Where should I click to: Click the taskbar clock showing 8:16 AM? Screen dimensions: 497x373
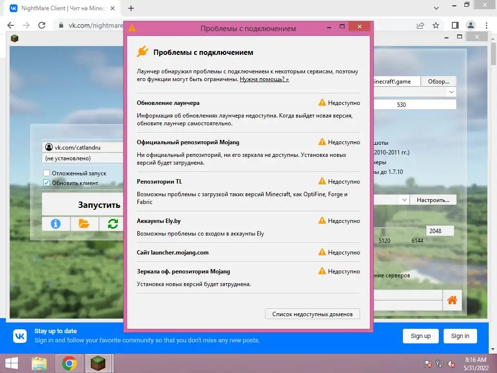pos(476,364)
